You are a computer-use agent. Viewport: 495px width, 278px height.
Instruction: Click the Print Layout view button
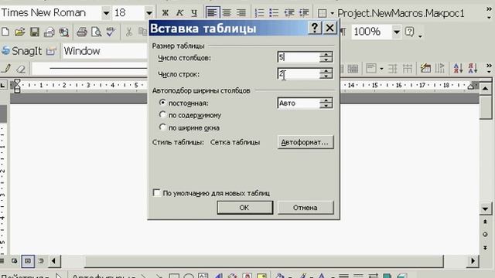(x=28, y=261)
